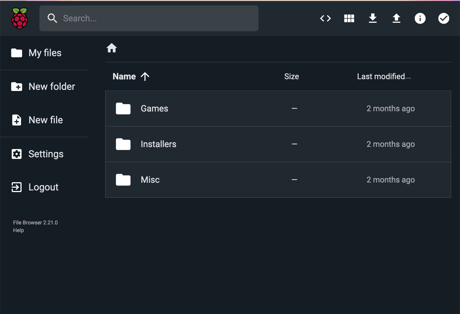Sort the list by Size
Viewport: 460px width, 314px height.
tap(291, 76)
